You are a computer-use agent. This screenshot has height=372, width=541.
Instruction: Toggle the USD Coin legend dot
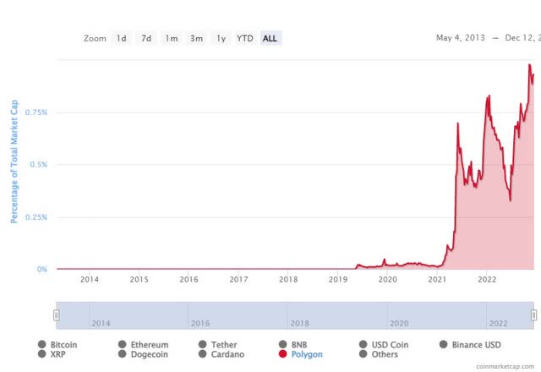(363, 344)
